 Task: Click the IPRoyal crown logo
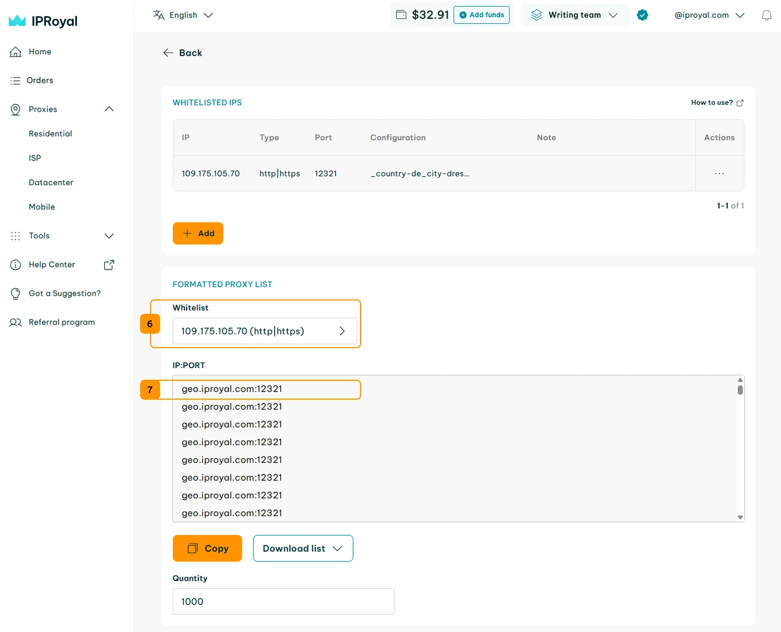17,21
